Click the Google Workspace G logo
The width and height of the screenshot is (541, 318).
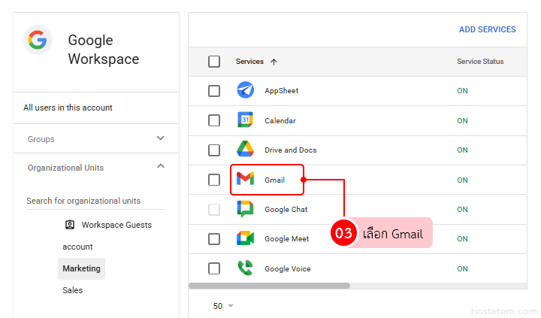pos(38,40)
